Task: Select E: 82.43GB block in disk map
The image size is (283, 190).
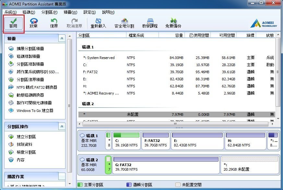Action: click(197, 141)
